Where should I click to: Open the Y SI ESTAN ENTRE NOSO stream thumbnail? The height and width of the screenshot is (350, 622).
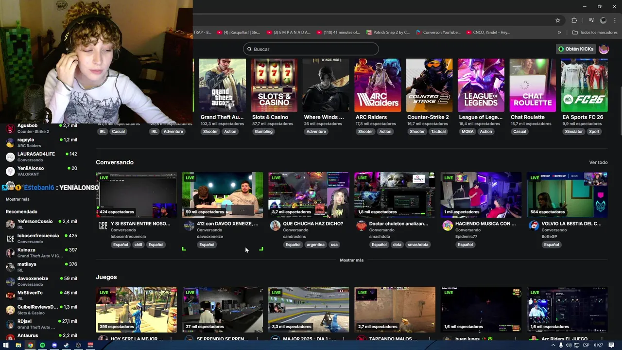tap(137, 195)
